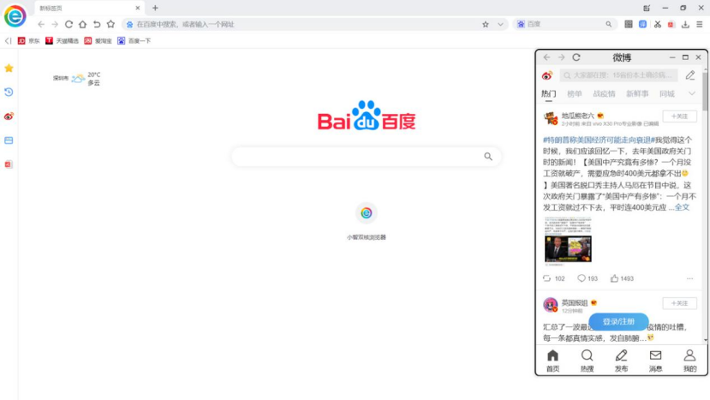Go back in the Weibo panel
This screenshot has height=400, width=710.
(x=547, y=57)
